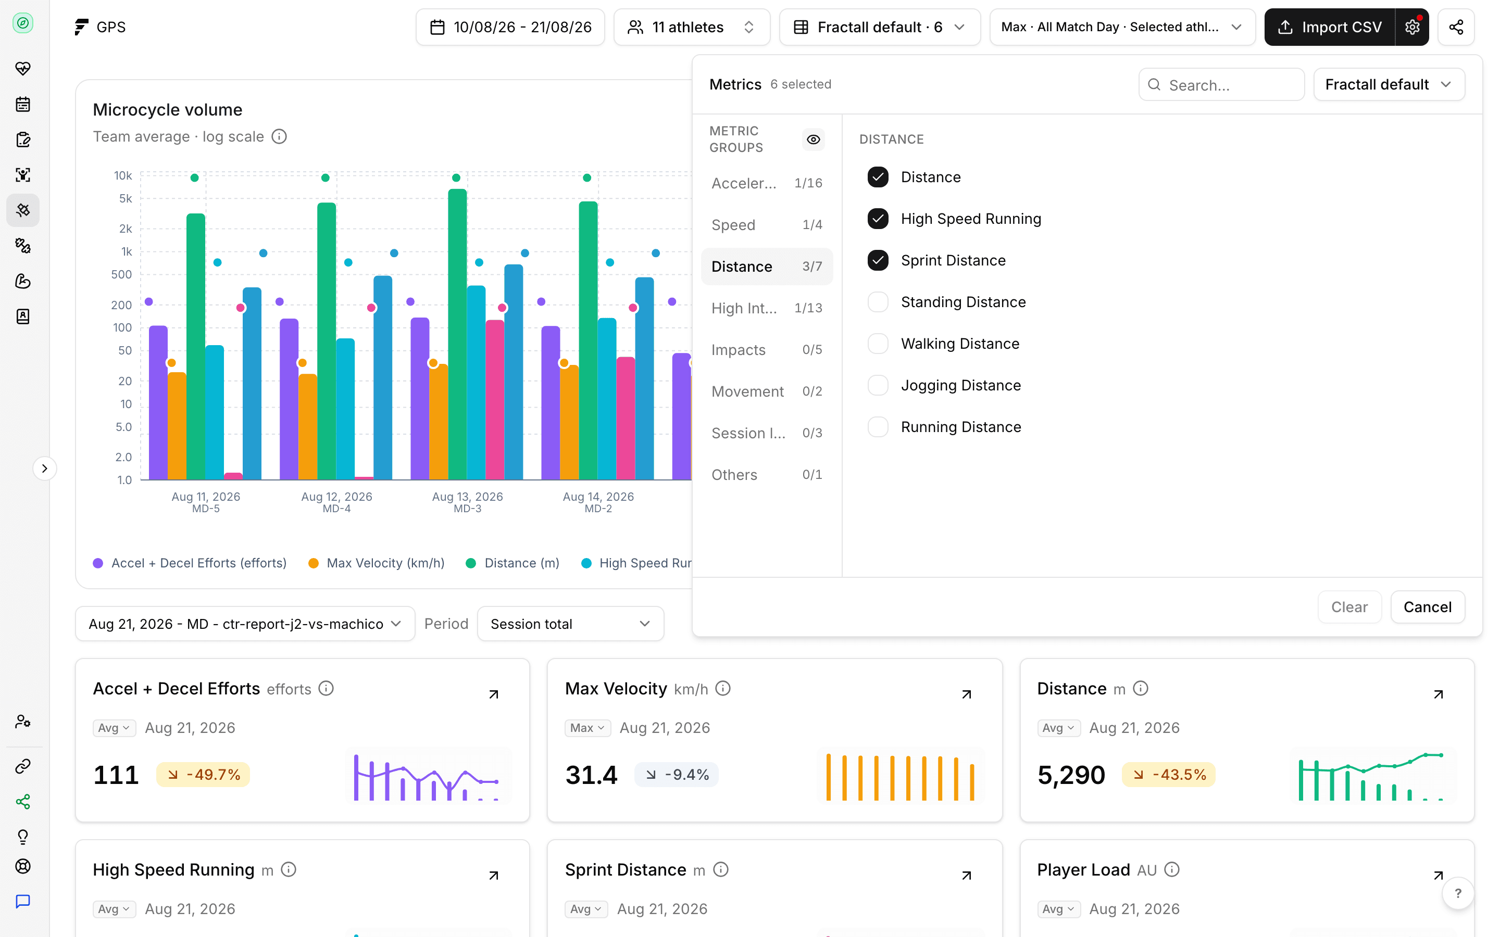Uncheck Sprint Distance checkbox
This screenshot has height=937, width=1500.
point(878,260)
